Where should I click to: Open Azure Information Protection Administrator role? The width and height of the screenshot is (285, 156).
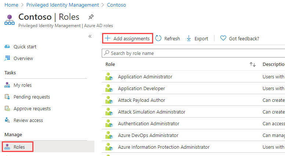point(163,147)
